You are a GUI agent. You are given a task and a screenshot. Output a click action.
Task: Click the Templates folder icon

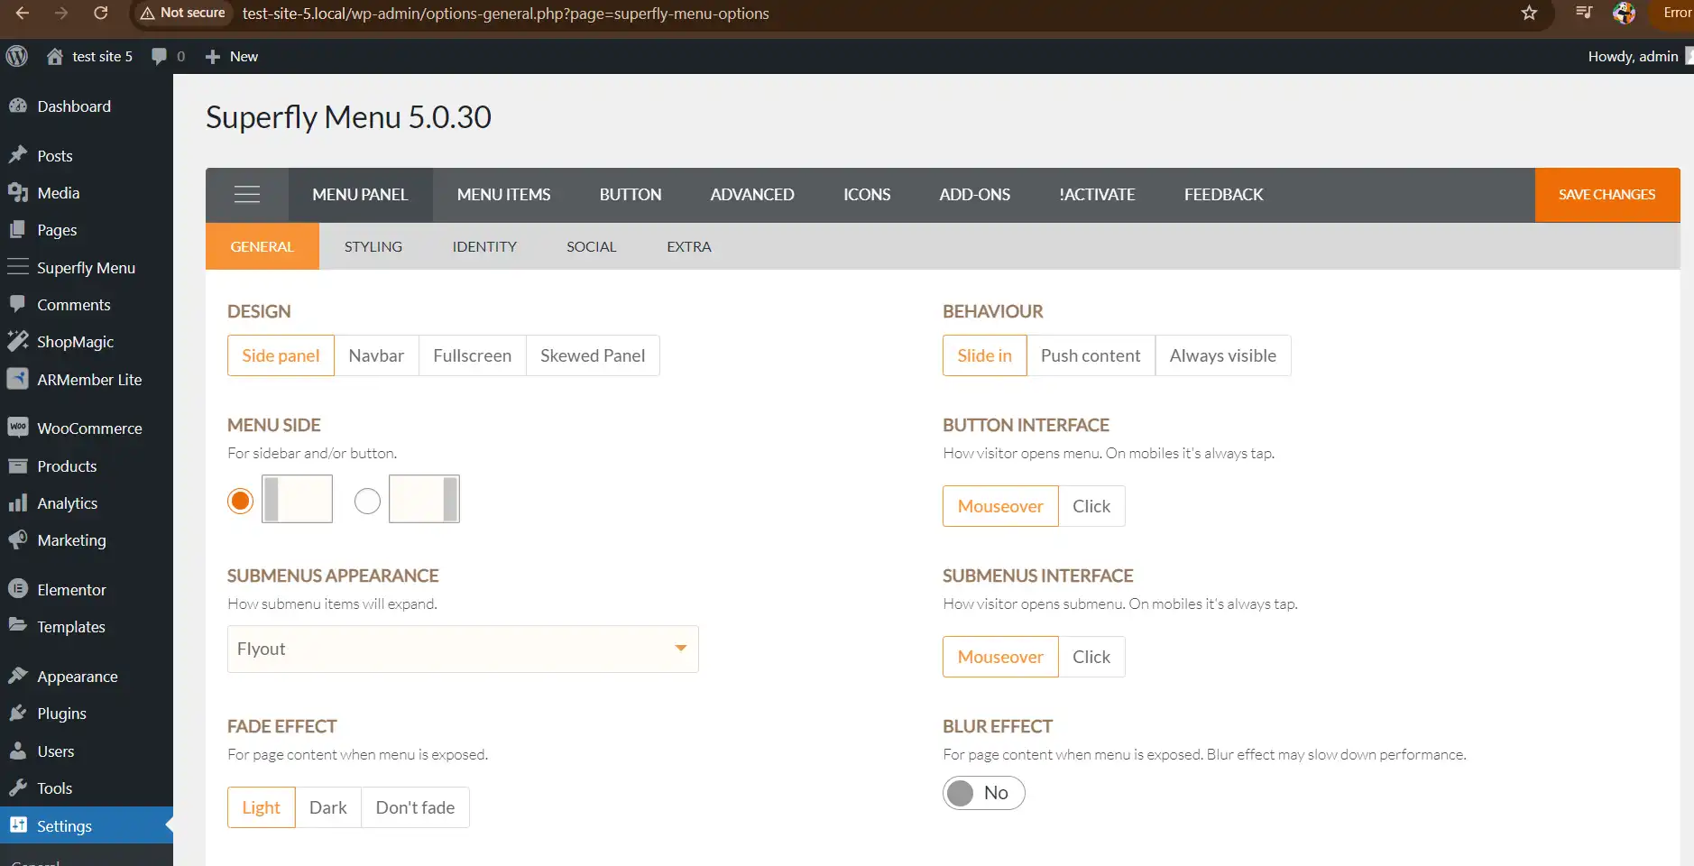tap(18, 626)
